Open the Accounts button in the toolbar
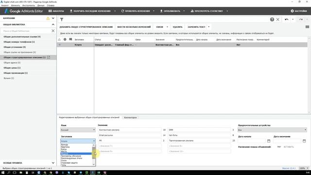Image resolution: width=311 pixels, height=175 pixels. click(x=56, y=11)
